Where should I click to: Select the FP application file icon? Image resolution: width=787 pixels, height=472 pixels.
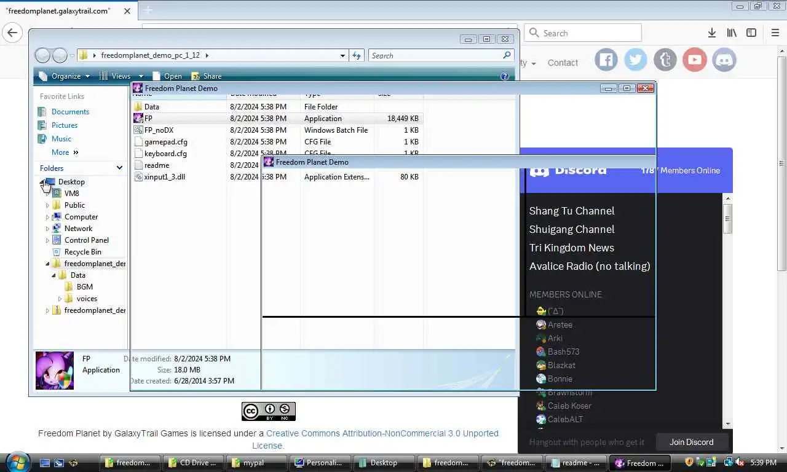coord(138,119)
